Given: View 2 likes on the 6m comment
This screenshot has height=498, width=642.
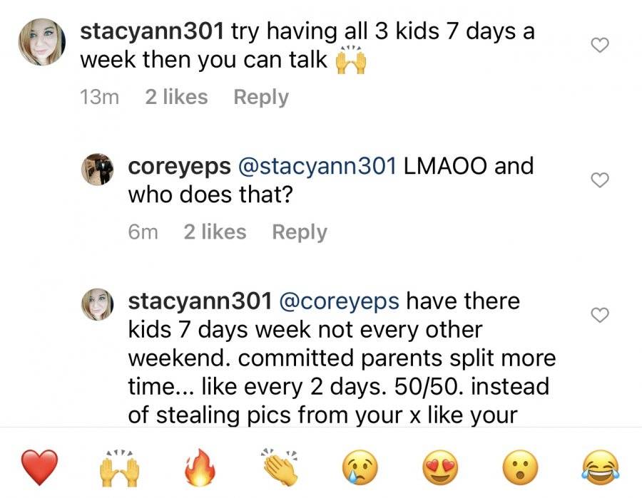Looking at the screenshot, I should [215, 232].
